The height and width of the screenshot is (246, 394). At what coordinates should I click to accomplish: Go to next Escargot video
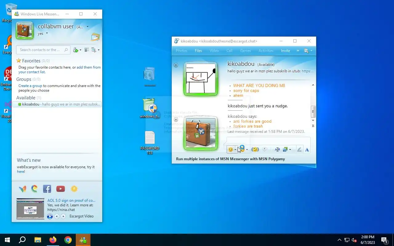[x=63, y=216]
